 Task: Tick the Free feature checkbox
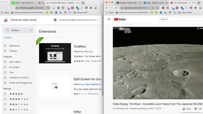[5, 73]
